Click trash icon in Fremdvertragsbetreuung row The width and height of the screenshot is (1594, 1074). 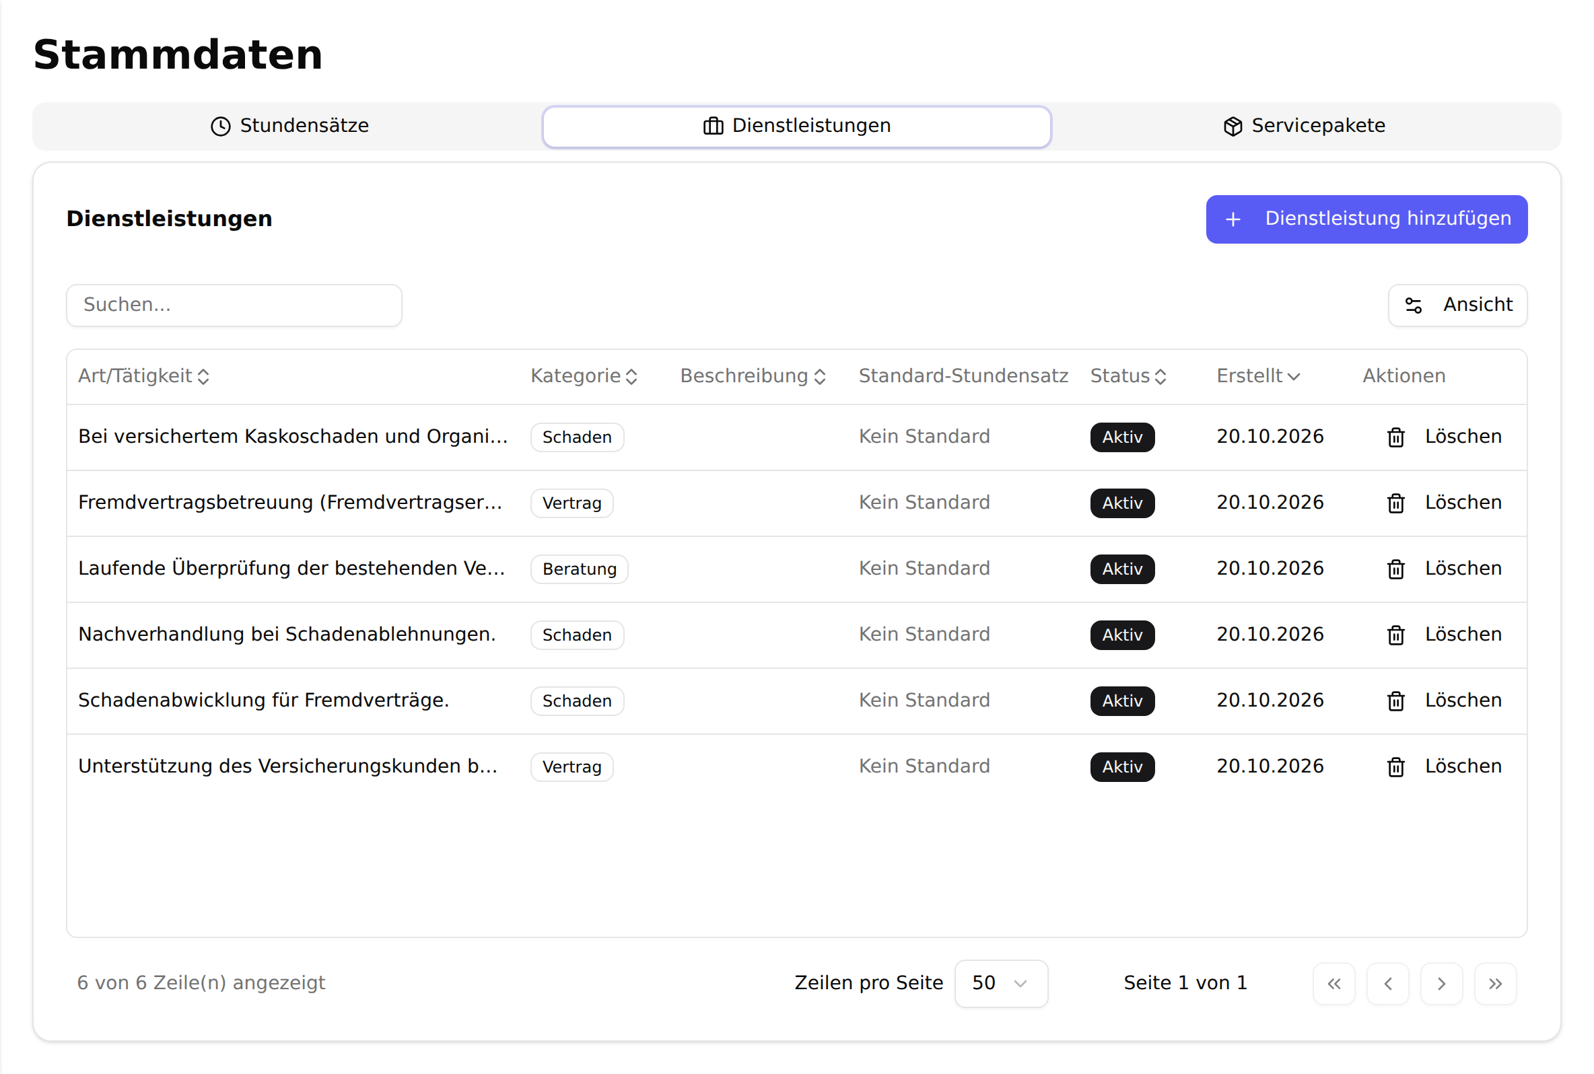[x=1395, y=503]
